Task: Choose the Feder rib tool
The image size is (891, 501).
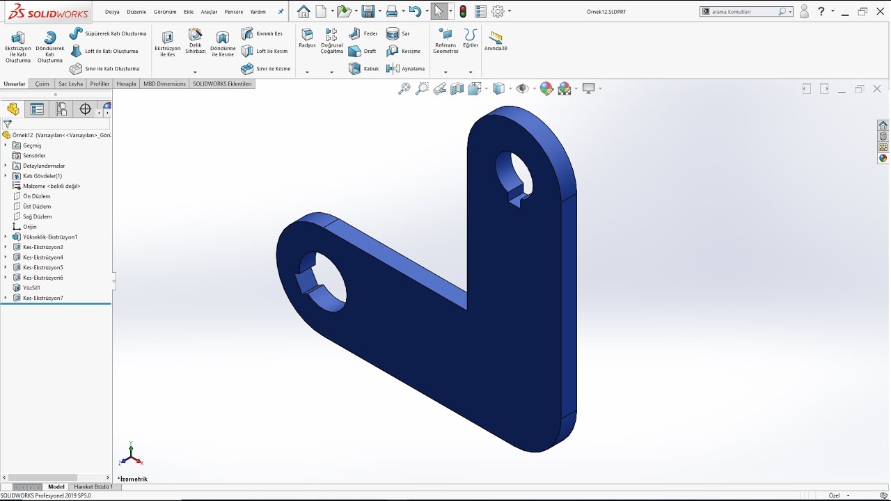Action: (363, 33)
